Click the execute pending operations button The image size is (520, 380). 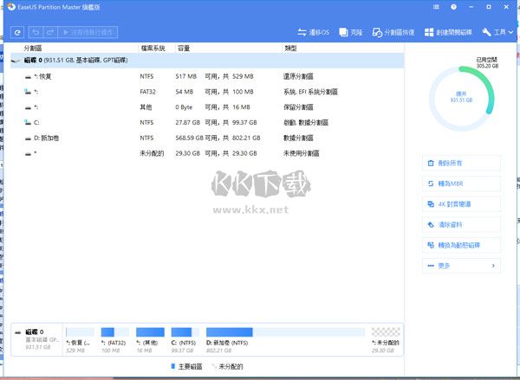[88, 32]
